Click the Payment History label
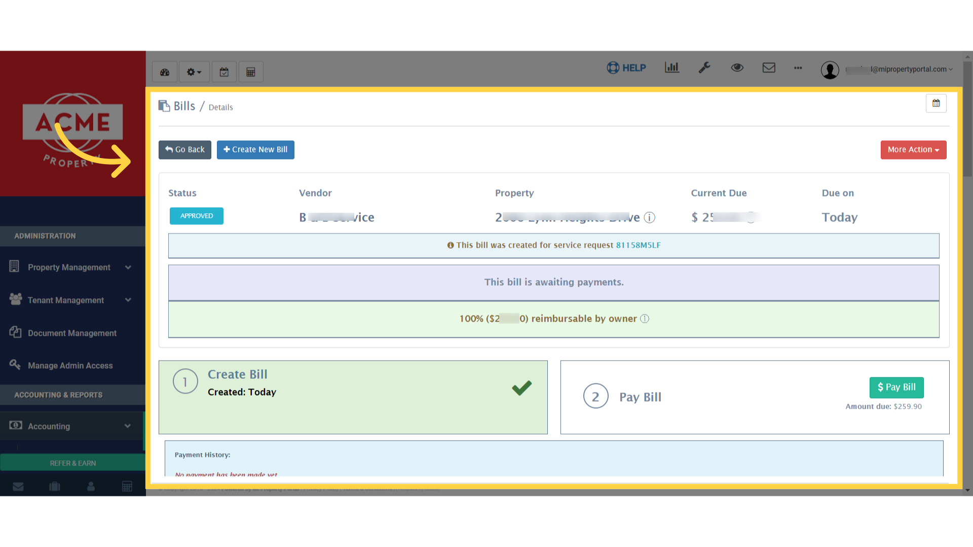The width and height of the screenshot is (973, 547). 203,455
